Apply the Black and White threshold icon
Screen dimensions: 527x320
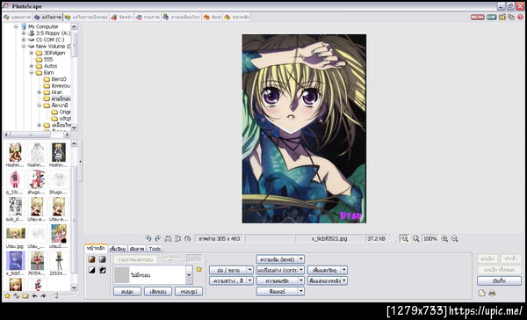coord(91,270)
